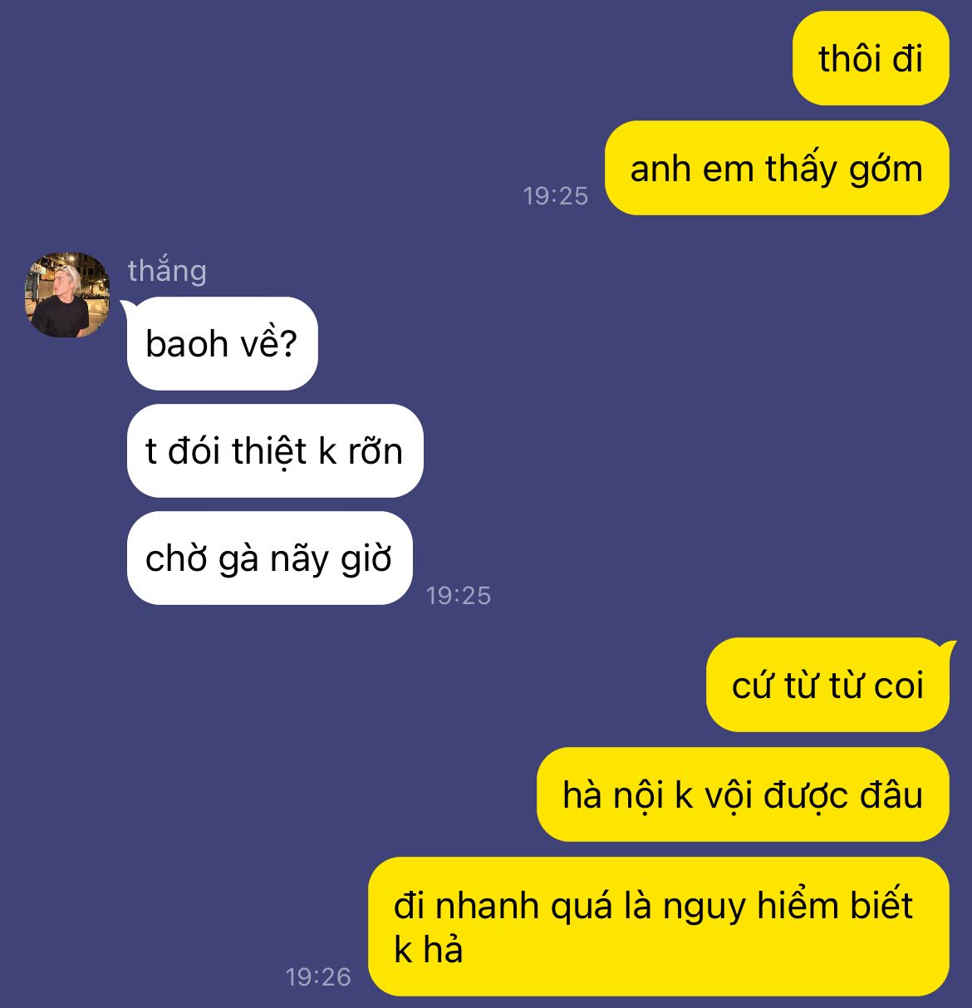Viewport: 972px width, 1008px height.
Task: Select the 'thôi đi' message bubble
Action: [x=871, y=58]
